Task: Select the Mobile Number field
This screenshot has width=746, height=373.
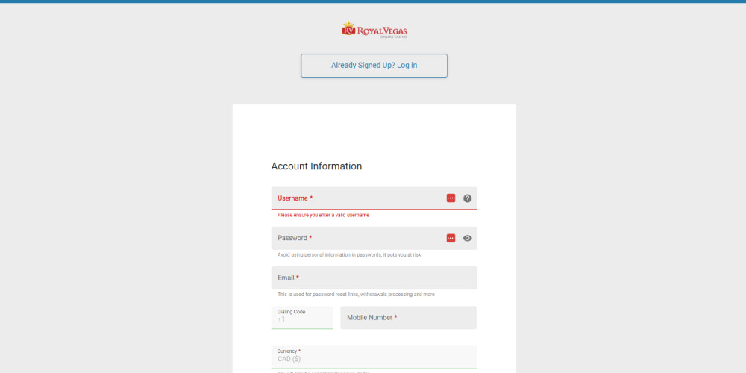Action: (408, 317)
